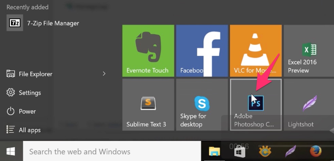Open the Power options
Viewport: 334px width, 161px height.
pos(21,111)
